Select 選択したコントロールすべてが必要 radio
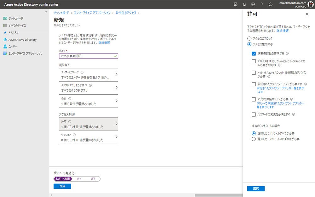Image resolution: width=315 pixels, height=197 pixels. point(254,133)
